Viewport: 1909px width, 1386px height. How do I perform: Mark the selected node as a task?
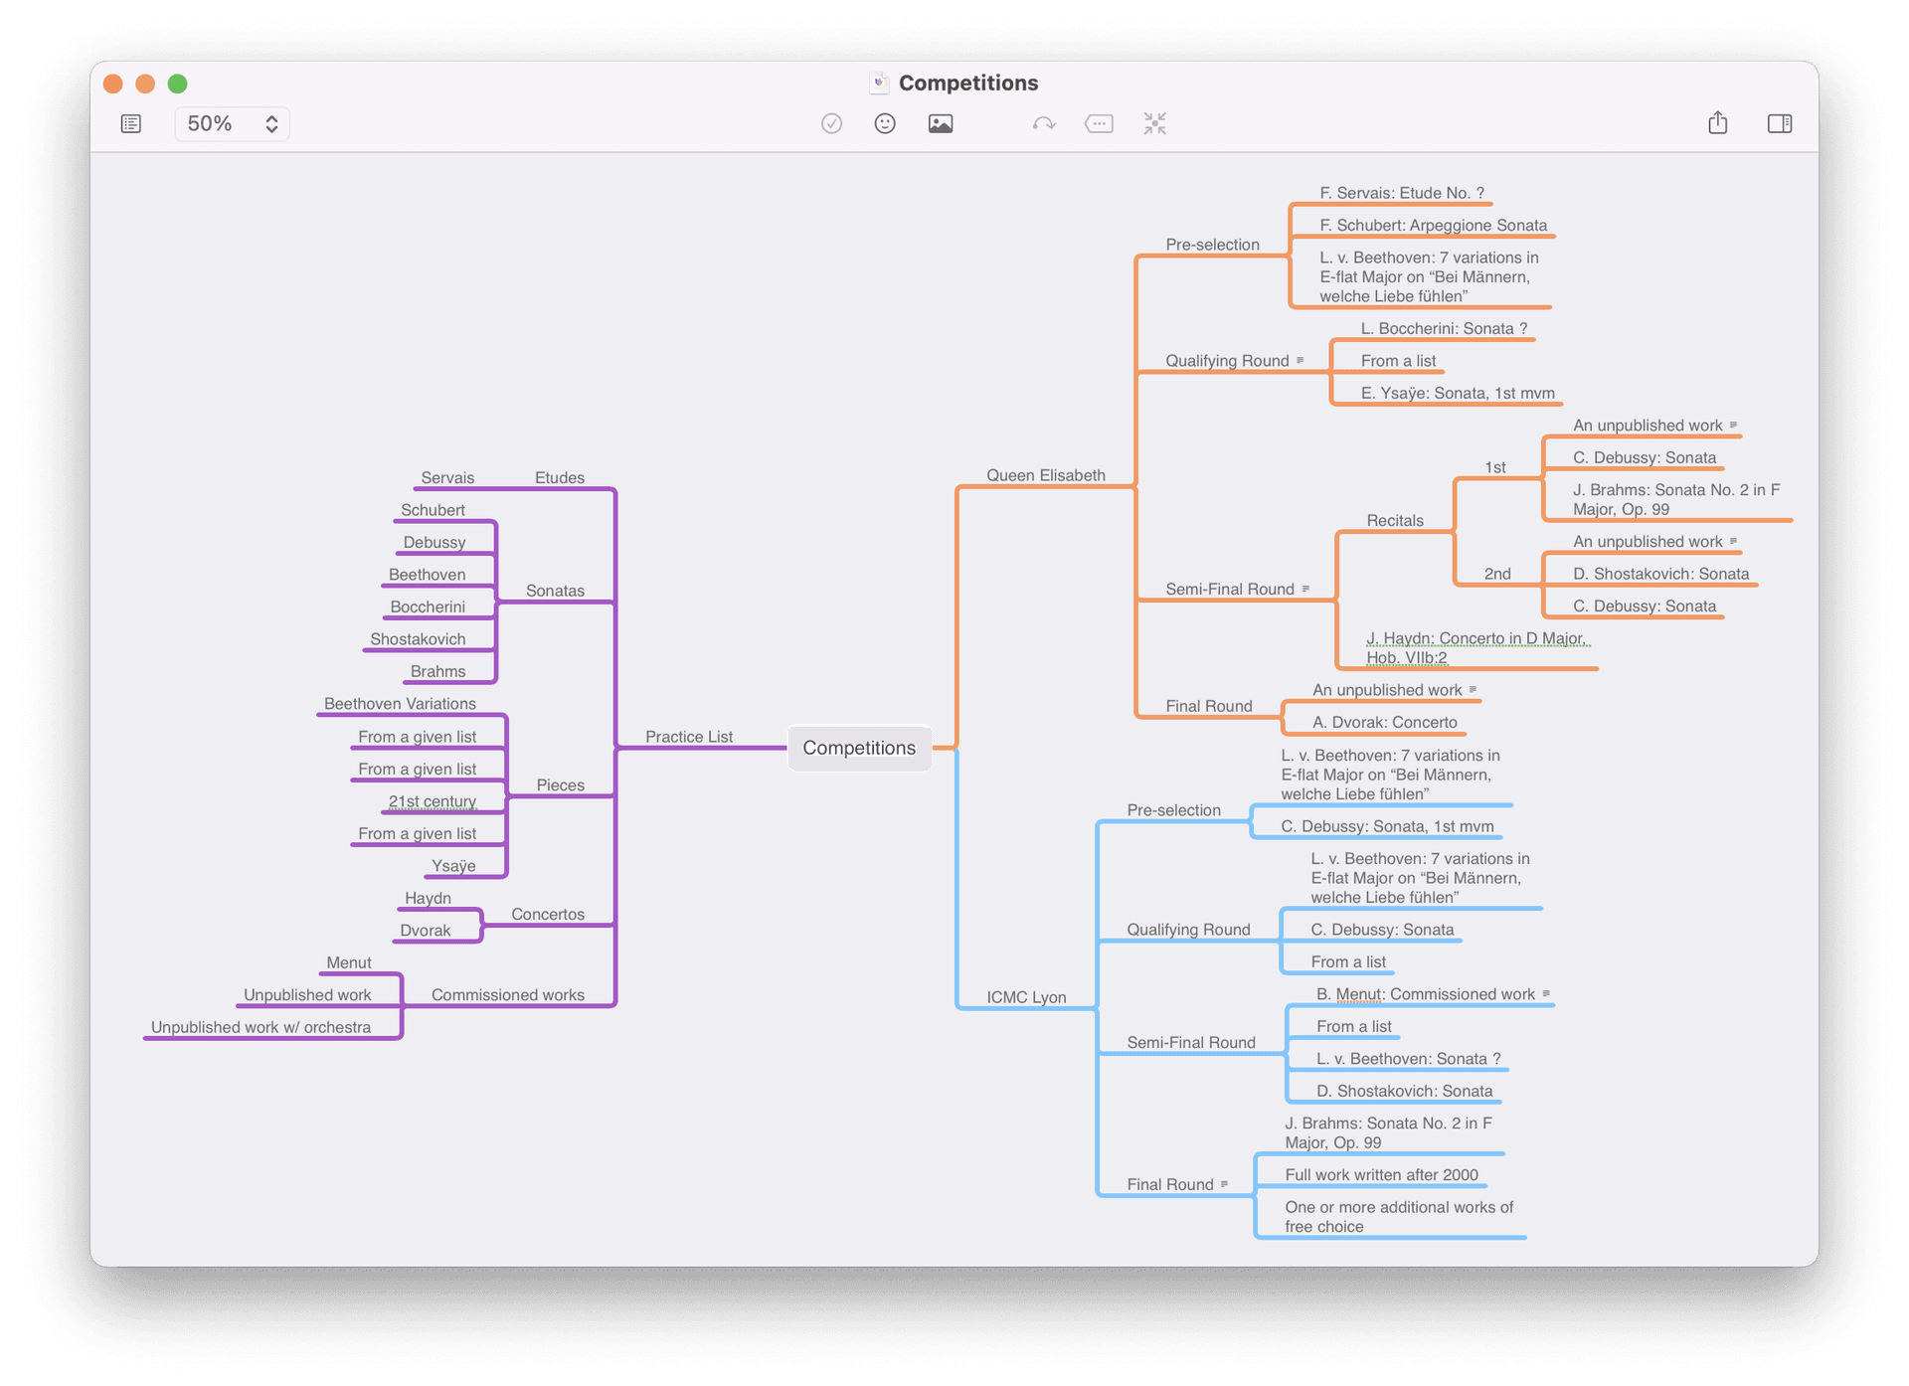tap(832, 123)
